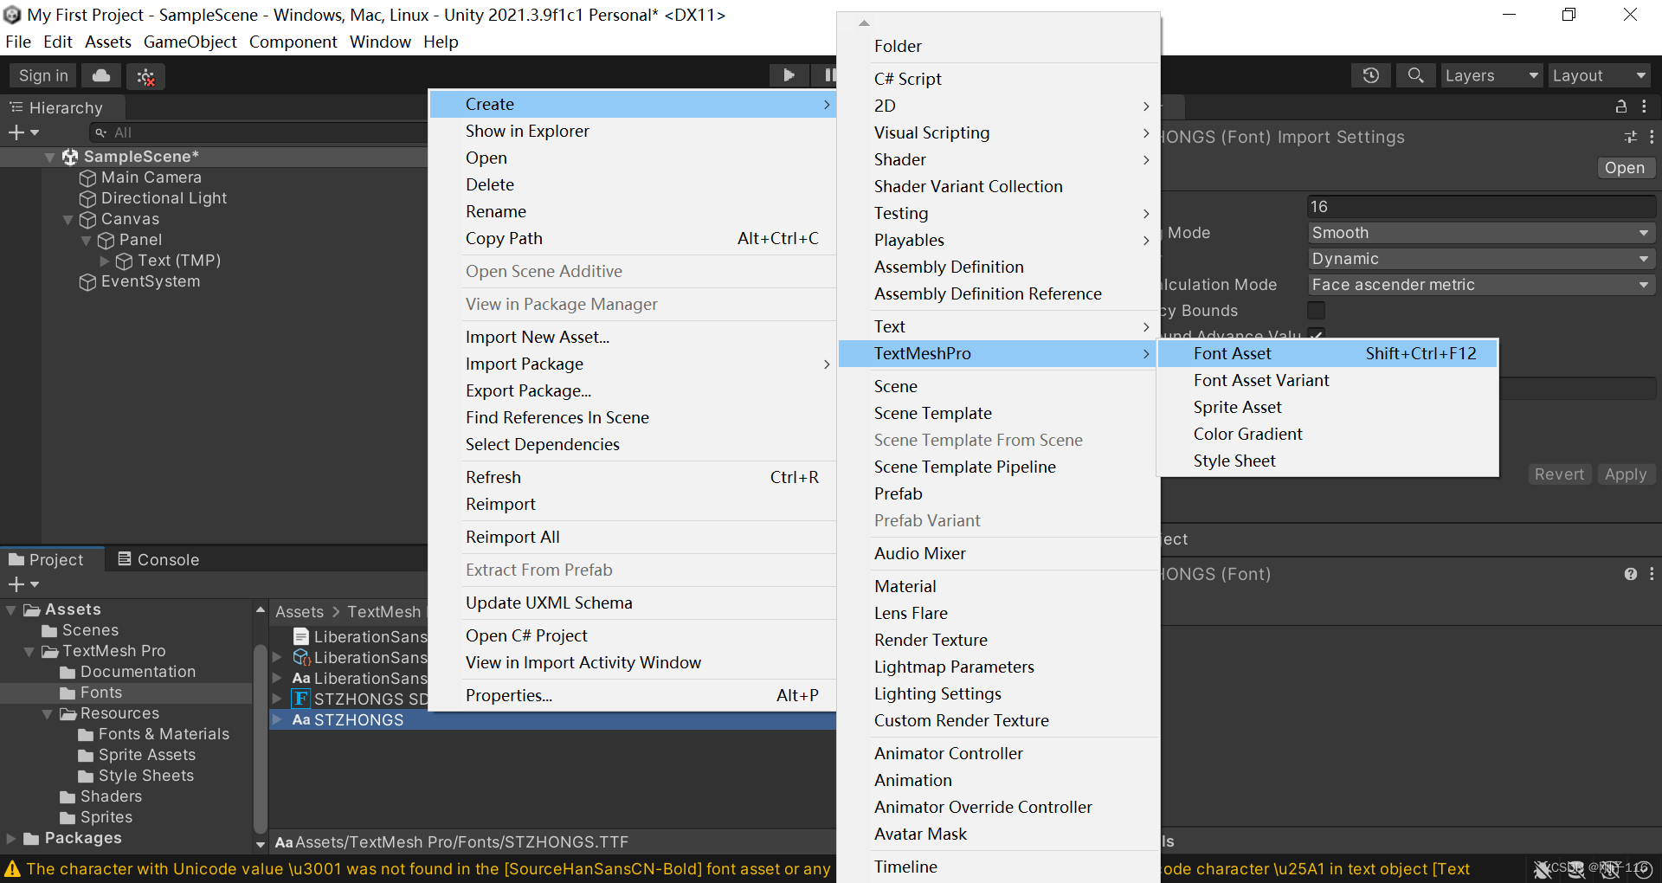Click the Play button
Viewport: 1662px width, 883px height.
tap(789, 75)
